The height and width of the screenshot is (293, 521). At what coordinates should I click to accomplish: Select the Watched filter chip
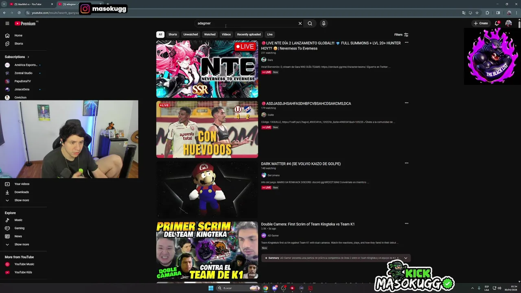[x=210, y=35]
